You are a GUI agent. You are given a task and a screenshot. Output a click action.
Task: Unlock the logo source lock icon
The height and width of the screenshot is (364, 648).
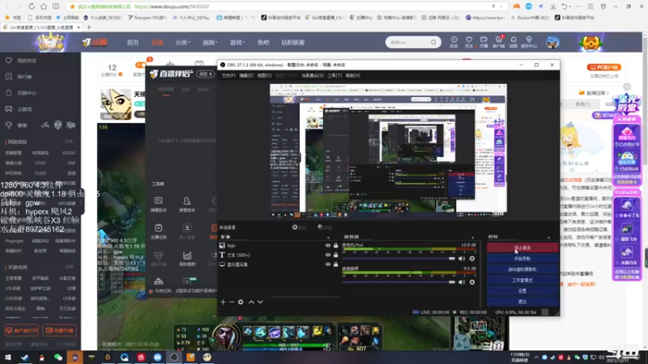[x=335, y=246]
